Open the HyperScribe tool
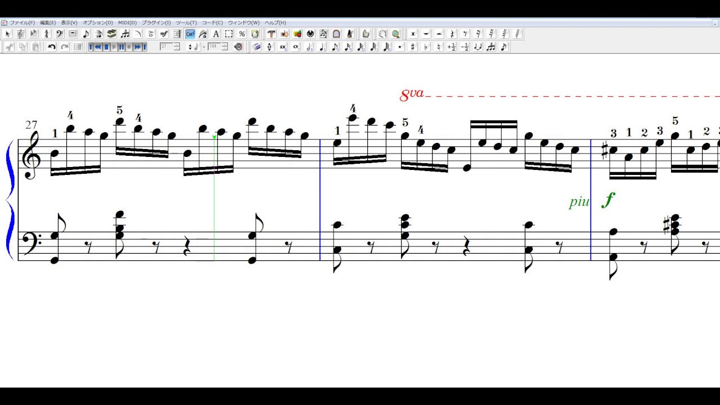720x405 pixels. [112, 34]
